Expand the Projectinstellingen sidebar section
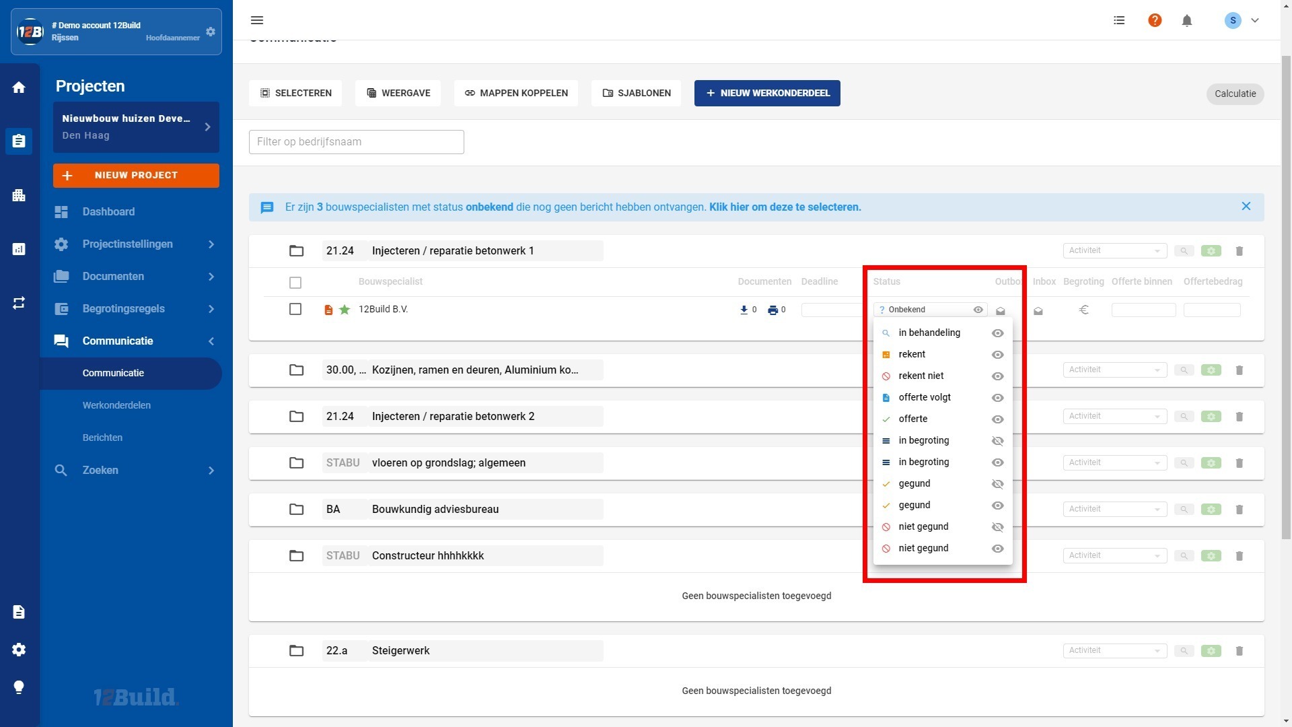This screenshot has height=727, width=1292. [x=135, y=244]
